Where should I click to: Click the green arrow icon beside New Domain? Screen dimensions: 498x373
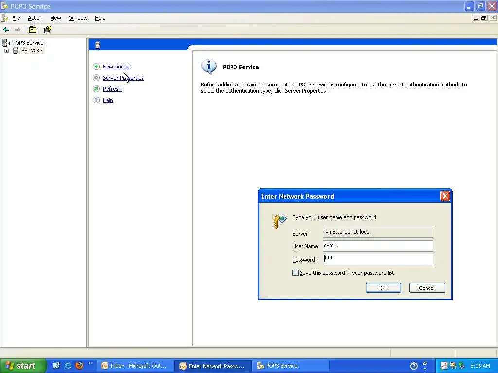(96, 67)
